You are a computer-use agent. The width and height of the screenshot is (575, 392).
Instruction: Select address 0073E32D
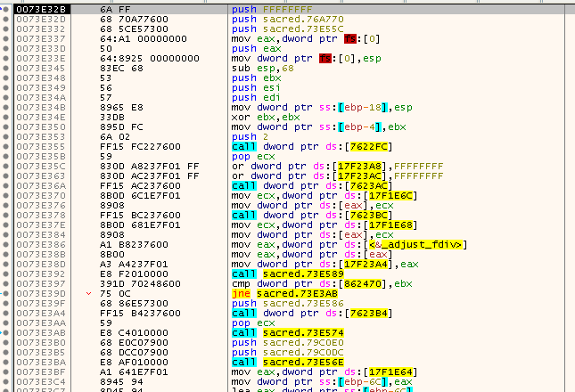[41, 19]
